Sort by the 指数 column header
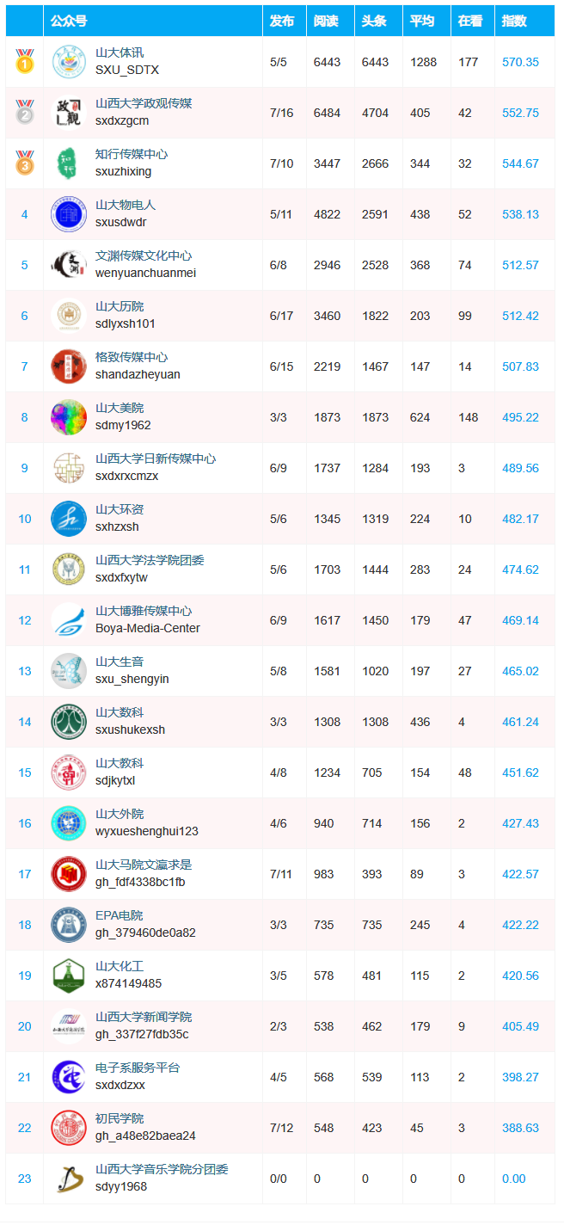Image resolution: width=564 pixels, height=1225 pixels. [x=514, y=21]
